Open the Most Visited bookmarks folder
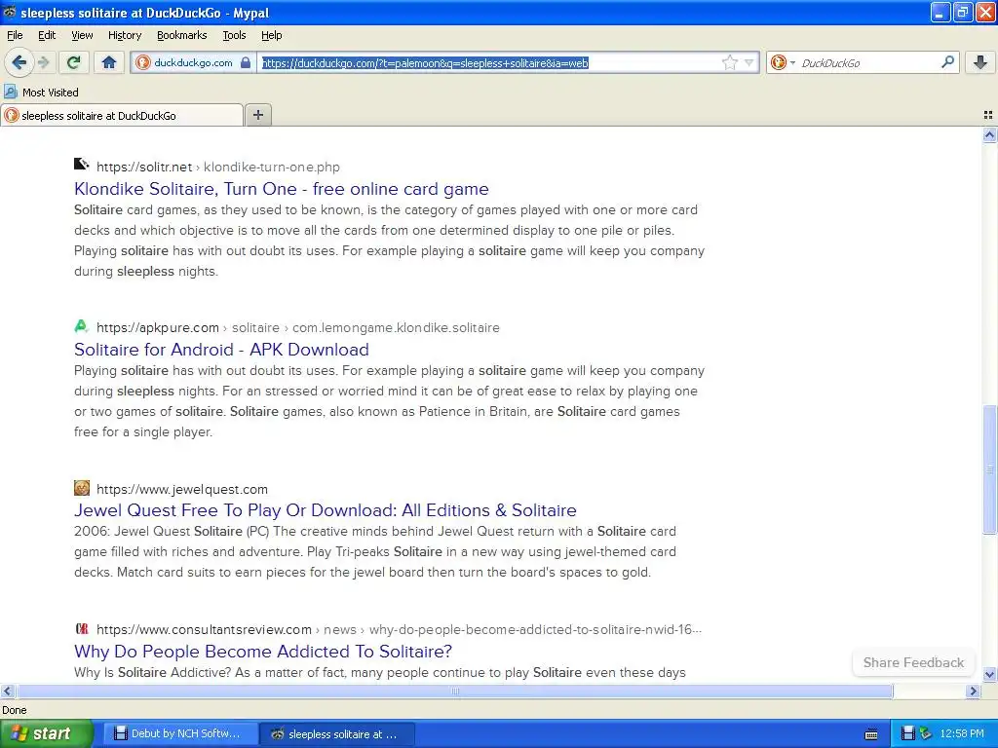Viewport: 998px width, 748px height. pos(41,93)
